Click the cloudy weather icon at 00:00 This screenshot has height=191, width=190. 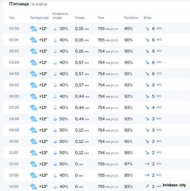point(34,29)
